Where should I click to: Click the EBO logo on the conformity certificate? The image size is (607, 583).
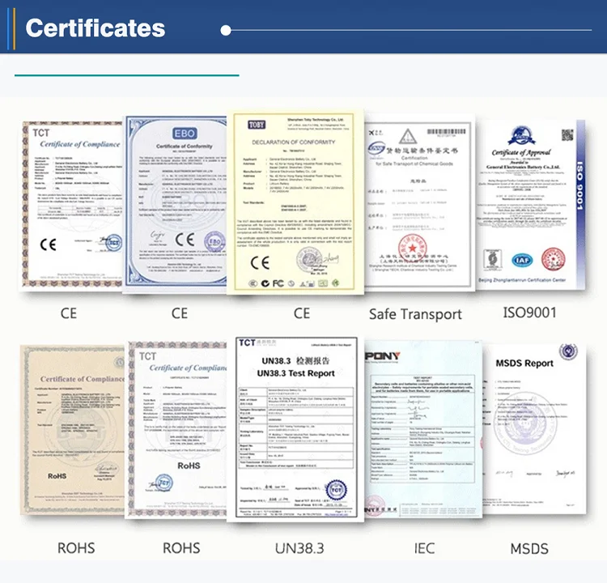point(185,134)
